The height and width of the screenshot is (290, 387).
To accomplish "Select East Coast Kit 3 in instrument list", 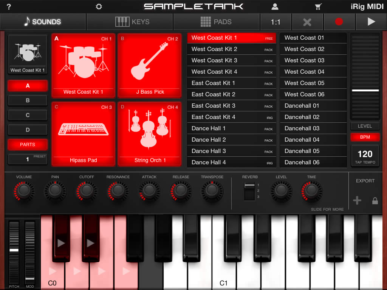I will (x=232, y=106).
